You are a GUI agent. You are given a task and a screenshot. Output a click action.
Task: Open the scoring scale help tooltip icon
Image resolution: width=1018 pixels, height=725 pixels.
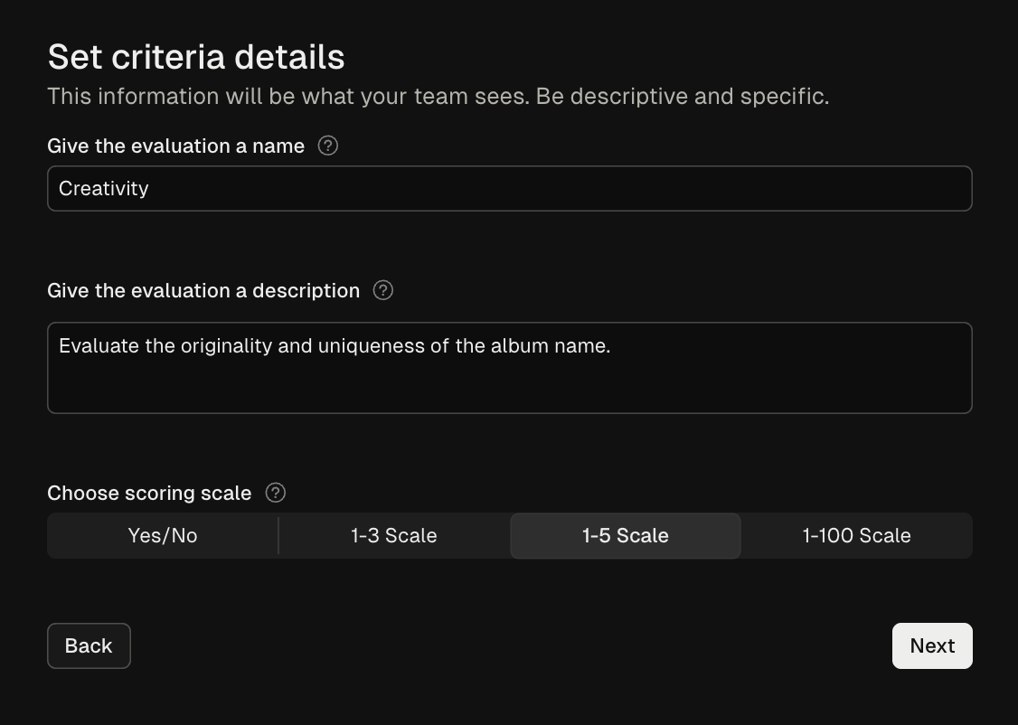(276, 493)
